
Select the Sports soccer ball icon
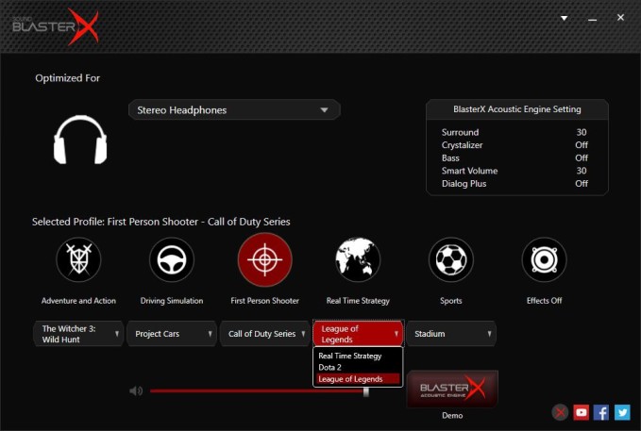click(451, 259)
